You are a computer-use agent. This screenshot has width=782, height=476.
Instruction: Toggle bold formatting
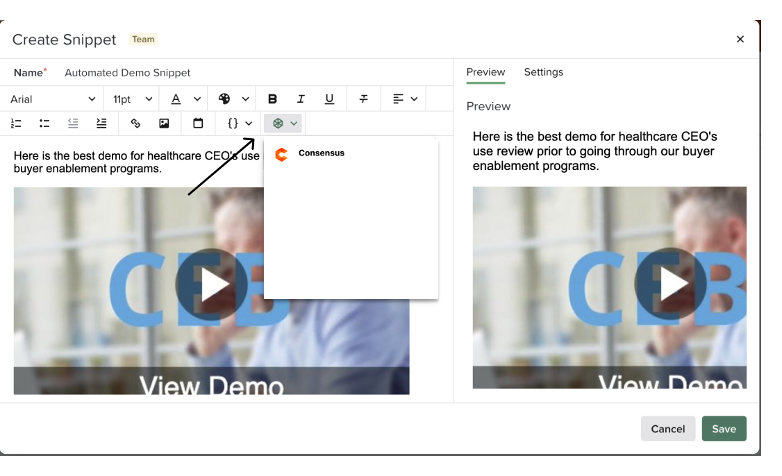click(x=272, y=99)
